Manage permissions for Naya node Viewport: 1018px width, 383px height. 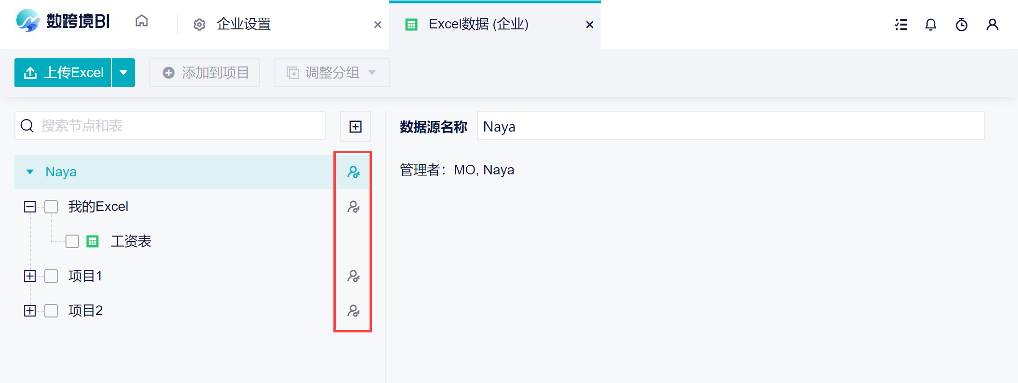point(354,172)
